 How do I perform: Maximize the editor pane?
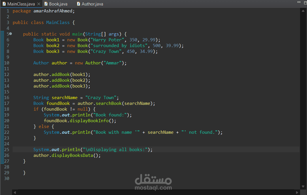(x=305, y=2)
